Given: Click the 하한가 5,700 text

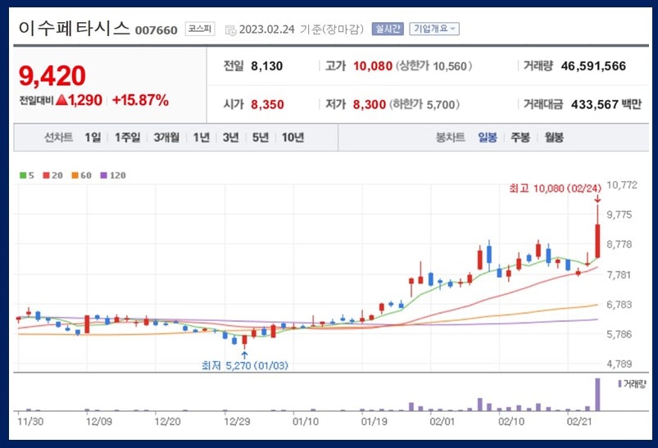Looking at the screenshot, I should [x=424, y=104].
